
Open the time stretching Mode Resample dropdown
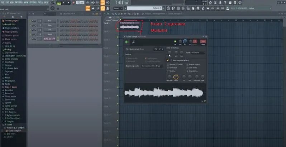coord(198,53)
